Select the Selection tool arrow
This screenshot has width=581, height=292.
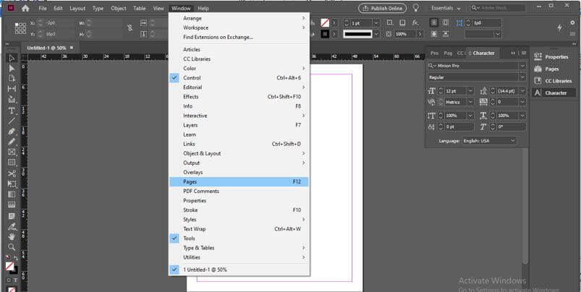click(12, 58)
